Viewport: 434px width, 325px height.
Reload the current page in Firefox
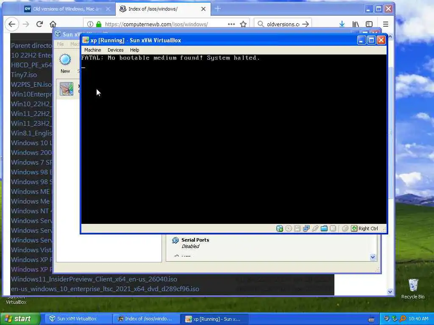[x=39, y=24]
